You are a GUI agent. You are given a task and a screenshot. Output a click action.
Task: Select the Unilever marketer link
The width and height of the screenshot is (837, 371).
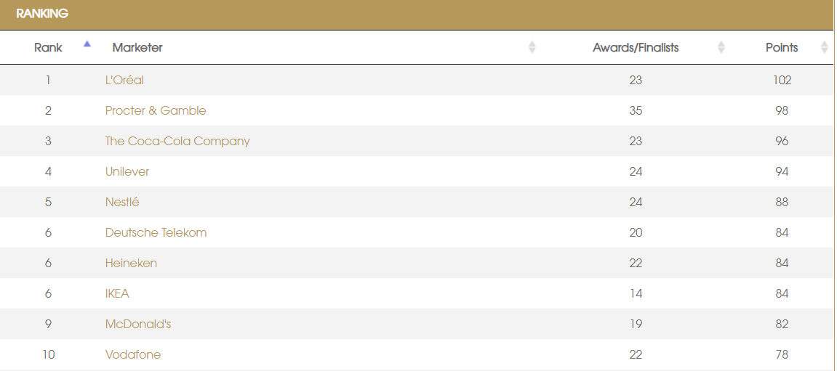[x=127, y=172]
